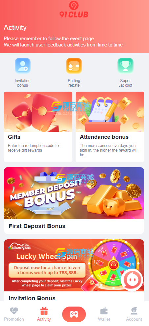Select the Activity gift icon
The height and width of the screenshot is (326, 149).
[x=44, y=311]
